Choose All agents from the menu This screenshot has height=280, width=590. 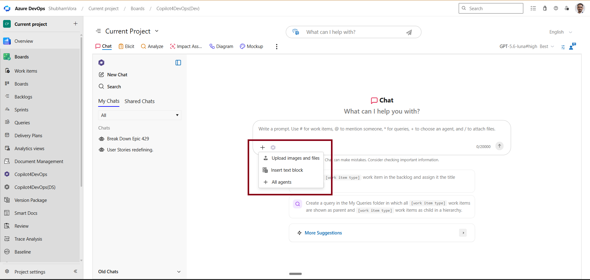coord(291,182)
